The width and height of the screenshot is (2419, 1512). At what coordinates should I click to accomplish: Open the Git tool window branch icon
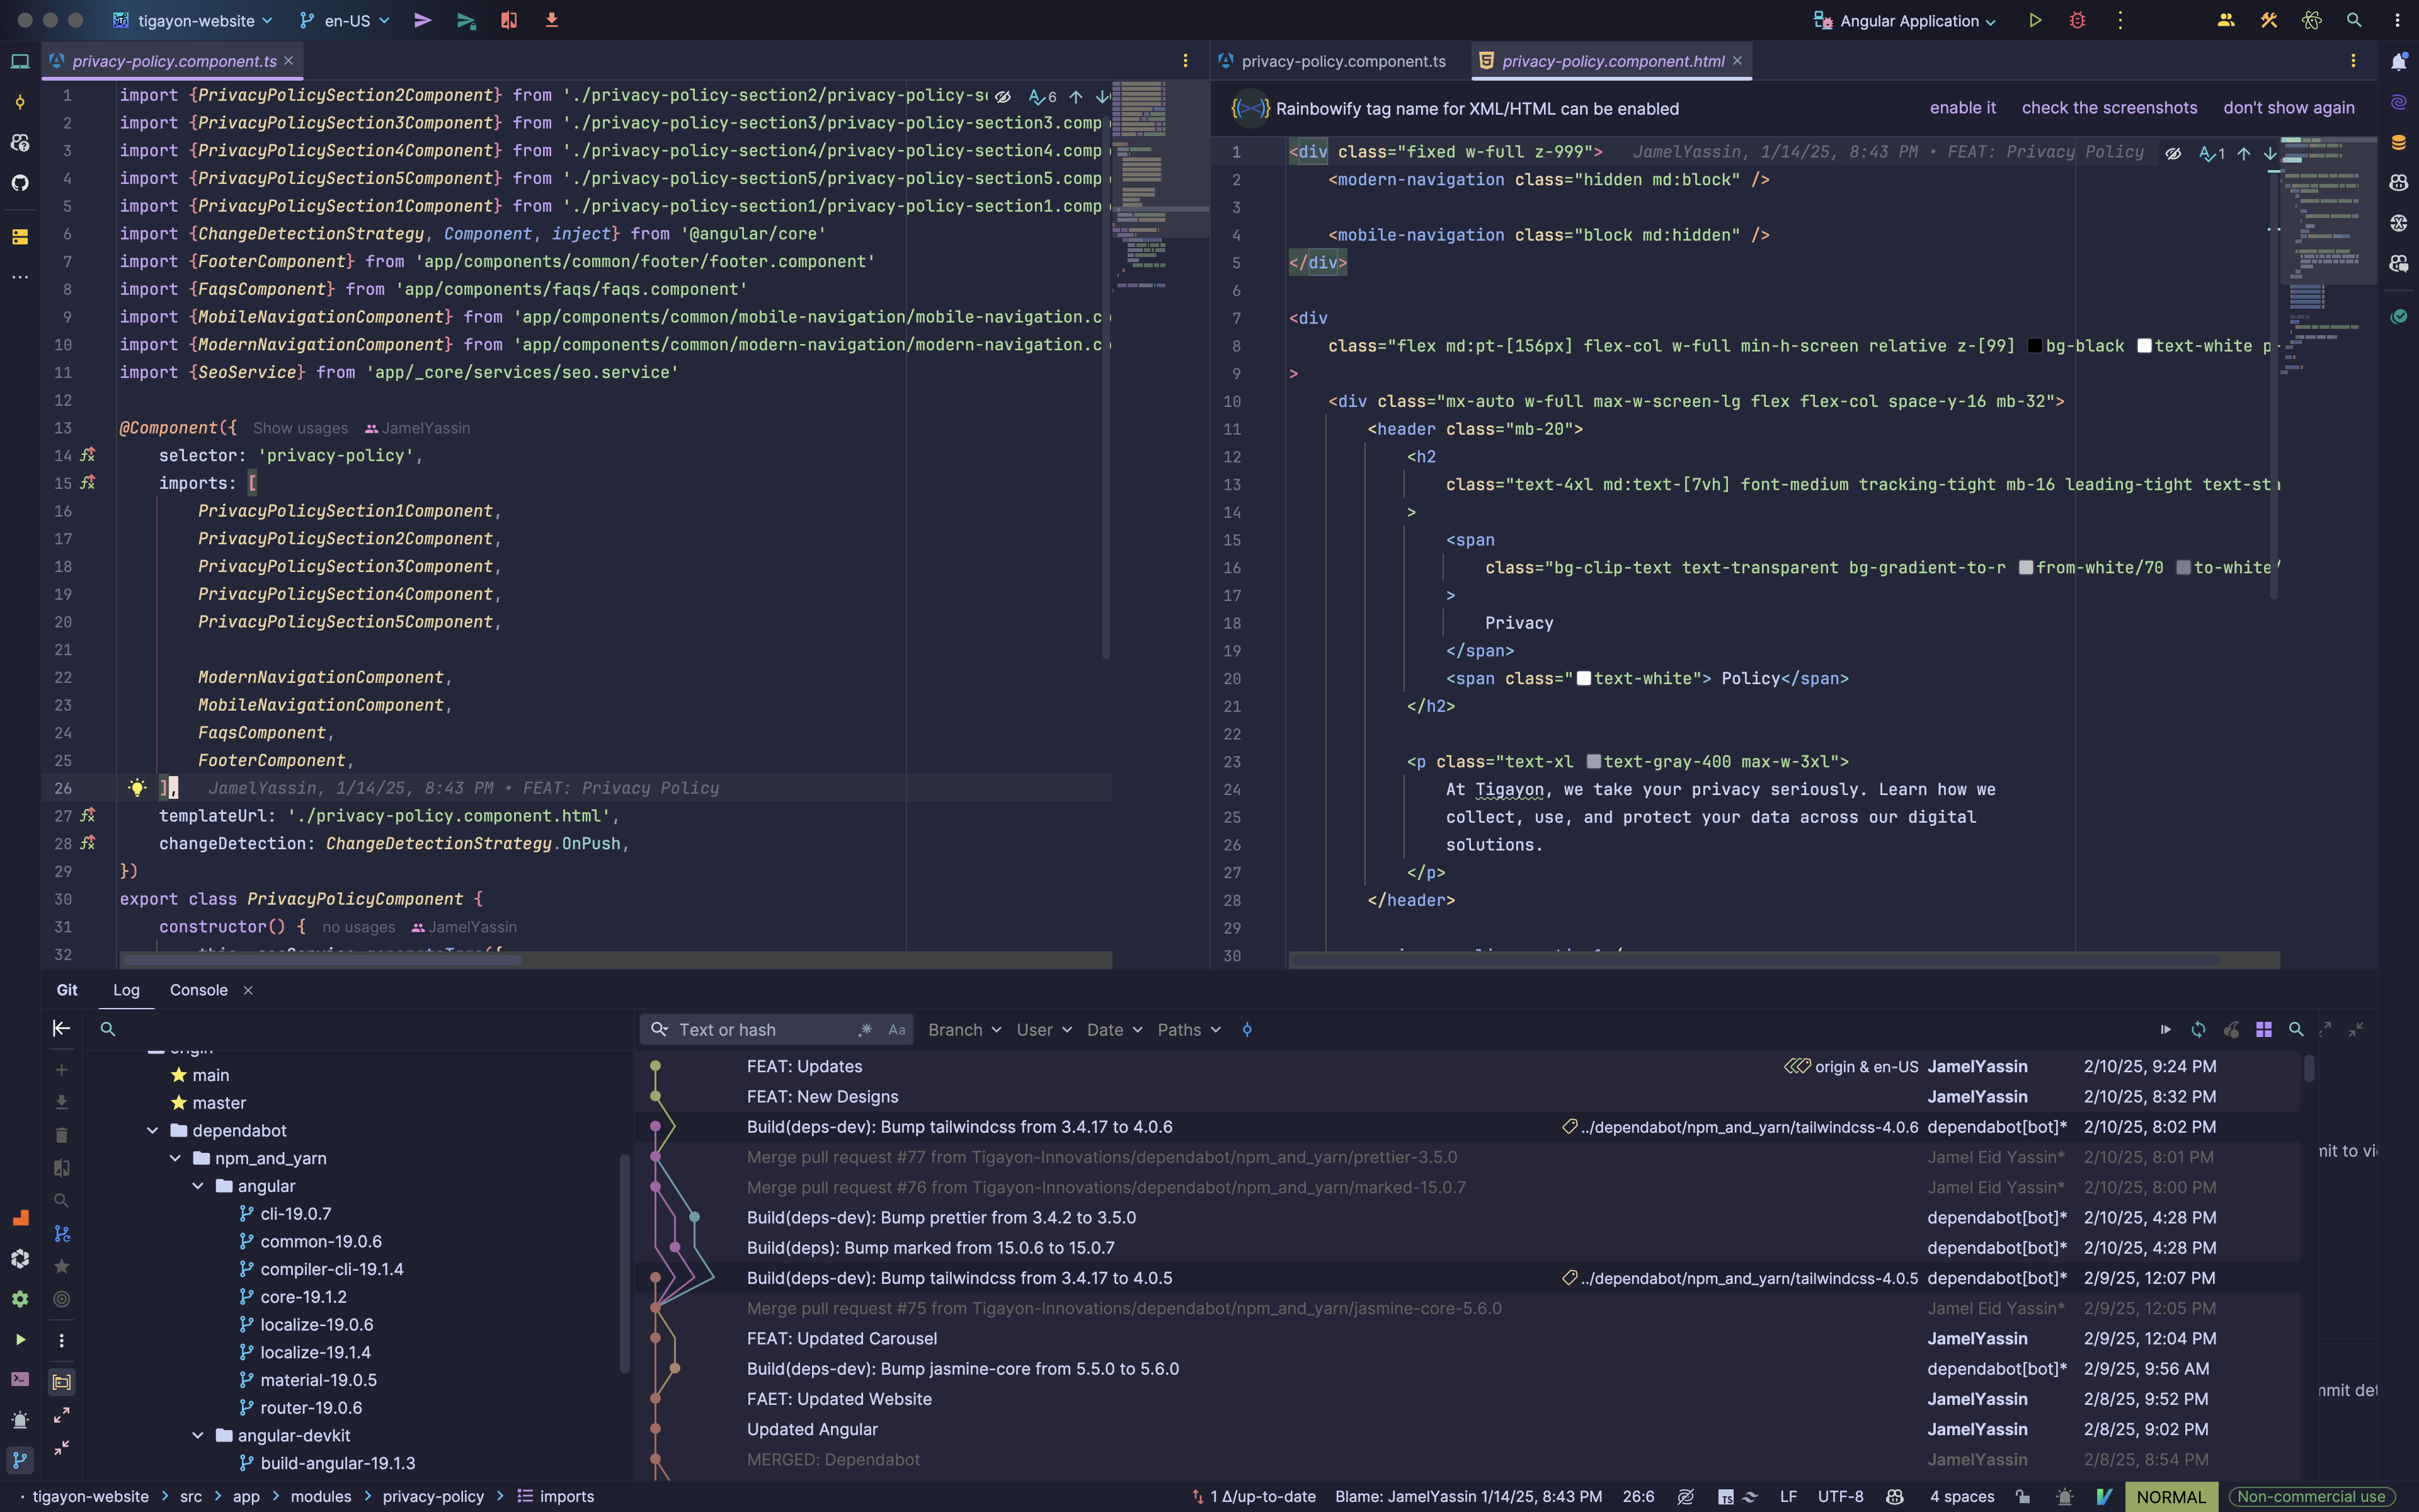20,1460
